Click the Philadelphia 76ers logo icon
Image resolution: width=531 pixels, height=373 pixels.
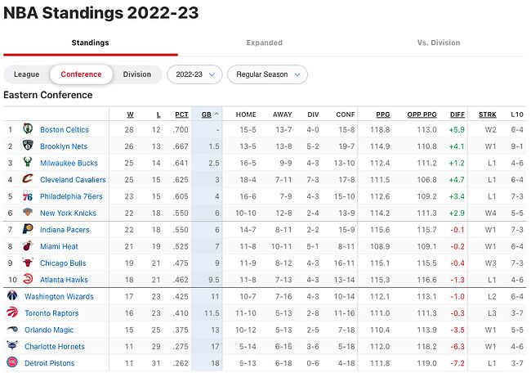click(28, 195)
